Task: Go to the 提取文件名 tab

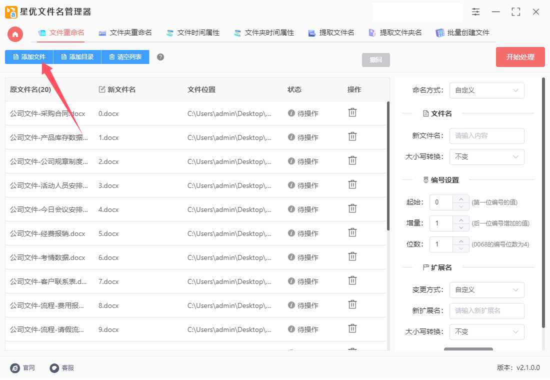Action: click(331, 33)
